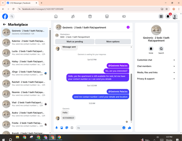Screen dimensions: 182x141
Task: Open Noemie conversation in list
Action: [24, 94]
